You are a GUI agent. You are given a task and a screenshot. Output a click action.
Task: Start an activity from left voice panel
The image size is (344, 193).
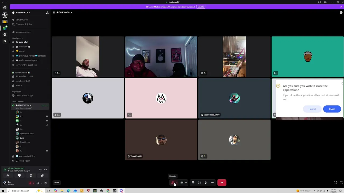(31, 176)
